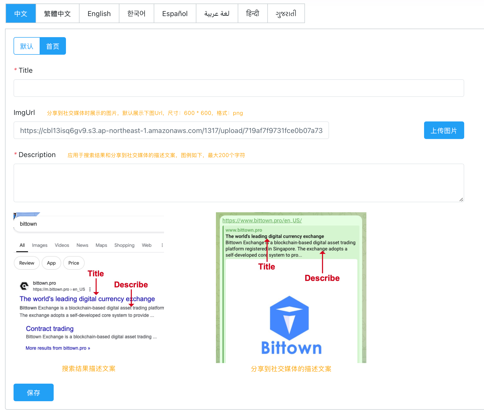The image size is (484, 414).
Task: Select the 中文 language tab
Action: pos(21,14)
